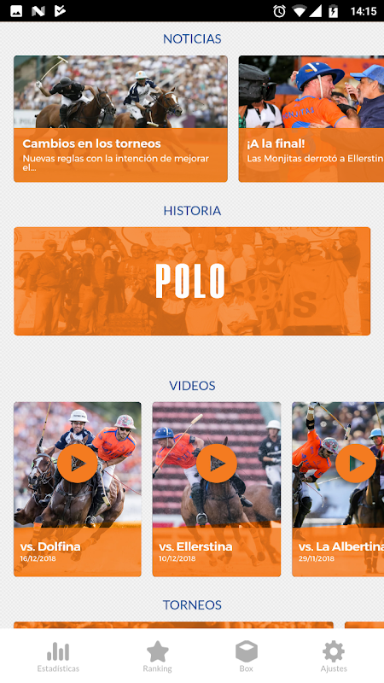384x683 pixels.
Task: Tap the battery status icon
Action: tap(333, 11)
